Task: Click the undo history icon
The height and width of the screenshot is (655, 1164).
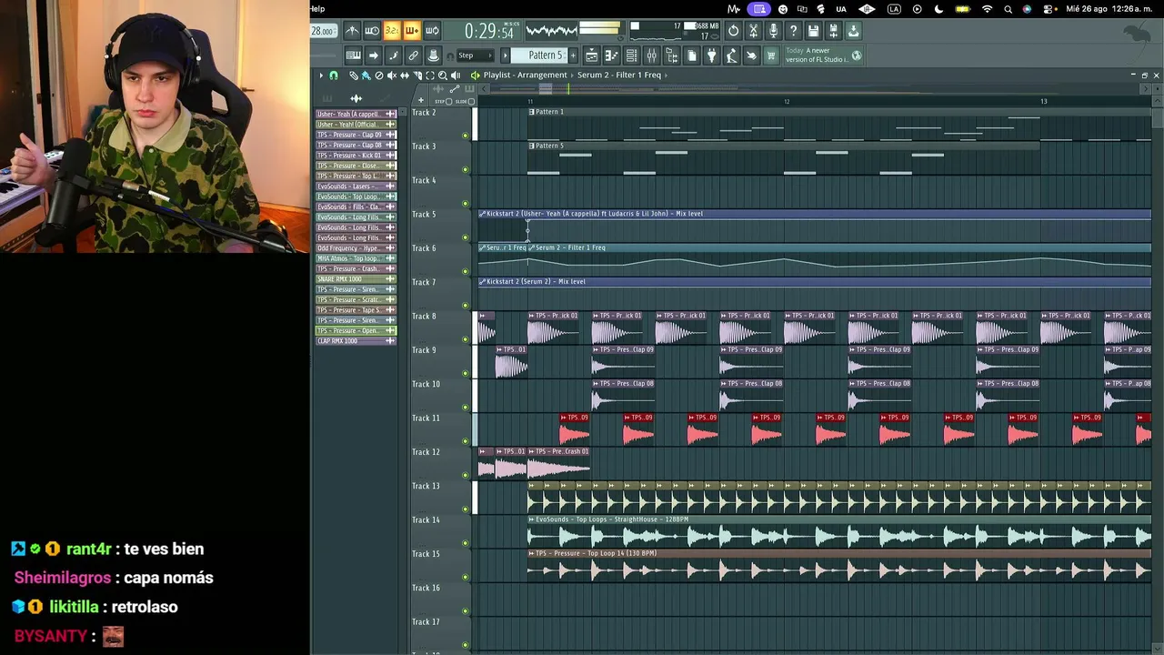Action: point(733,31)
